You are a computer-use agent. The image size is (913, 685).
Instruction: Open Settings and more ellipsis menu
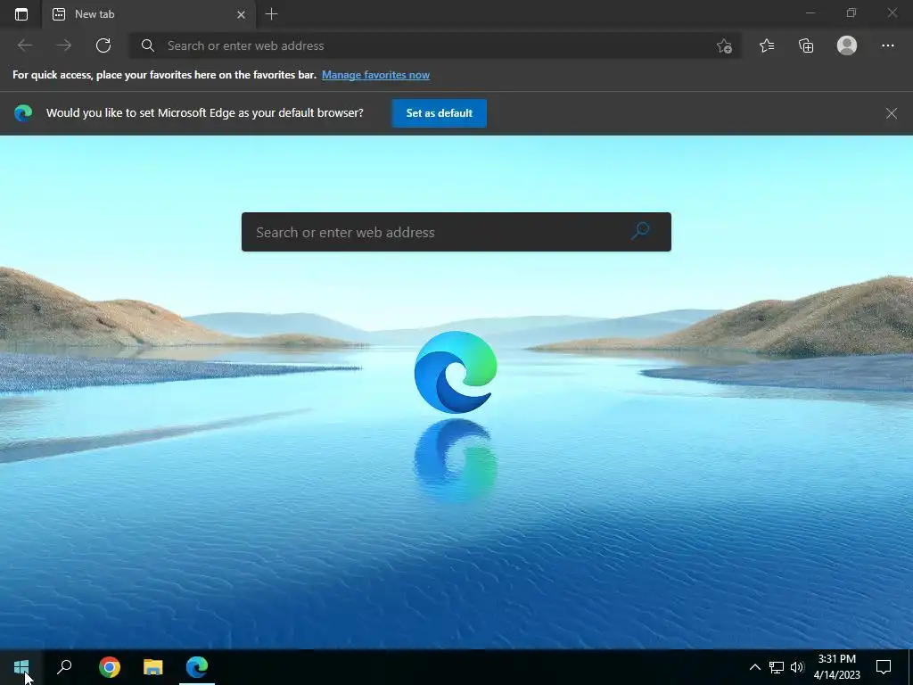[x=887, y=45]
